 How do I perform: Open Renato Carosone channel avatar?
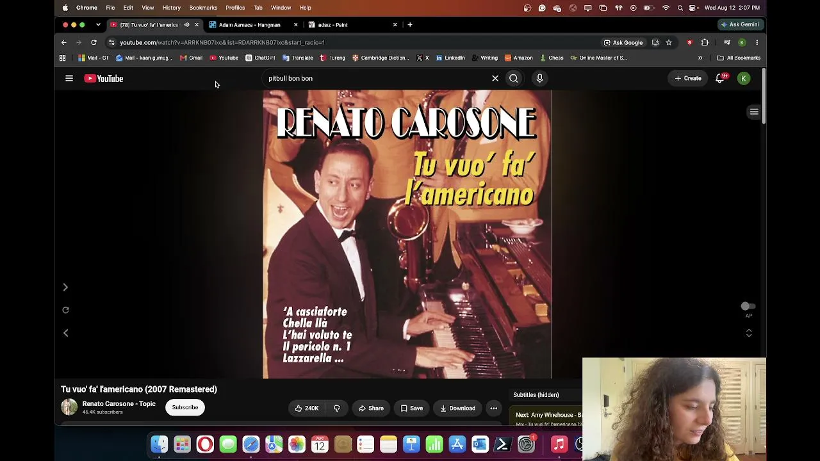69,407
